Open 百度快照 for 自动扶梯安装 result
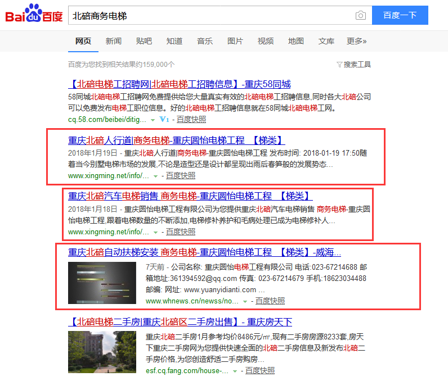The width and height of the screenshot is (448, 381). [270, 301]
